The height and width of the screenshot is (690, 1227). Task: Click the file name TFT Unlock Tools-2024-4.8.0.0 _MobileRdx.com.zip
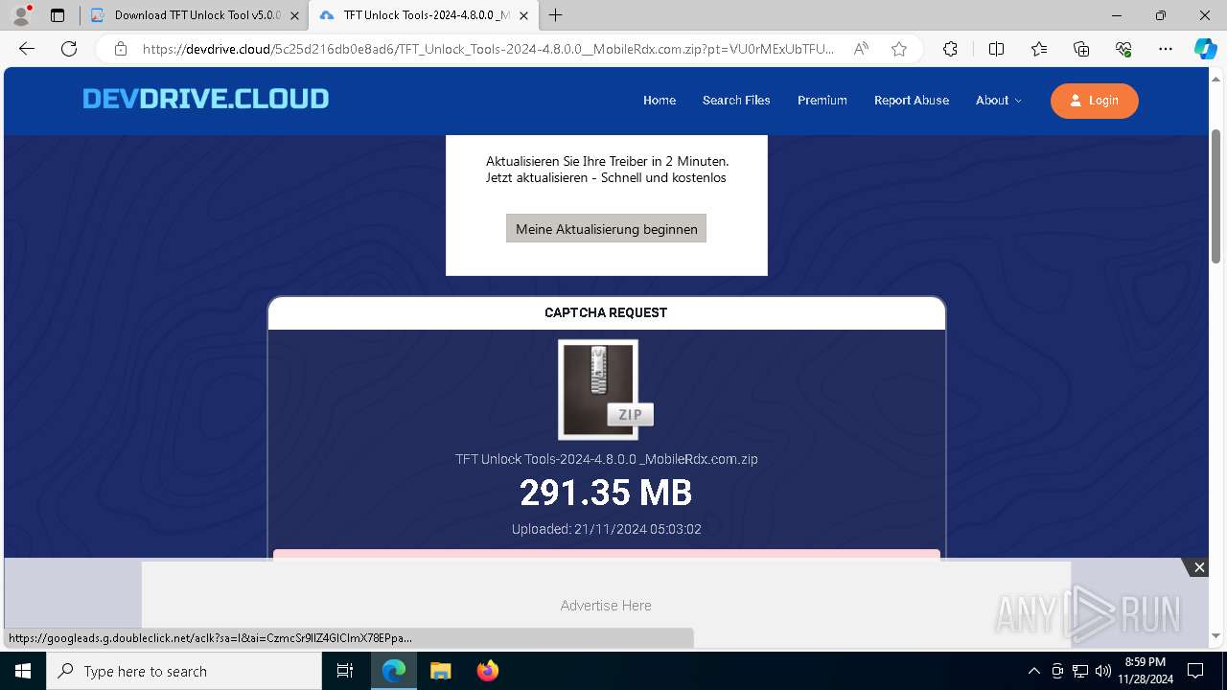pyautogui.click(x=607, y=459)
